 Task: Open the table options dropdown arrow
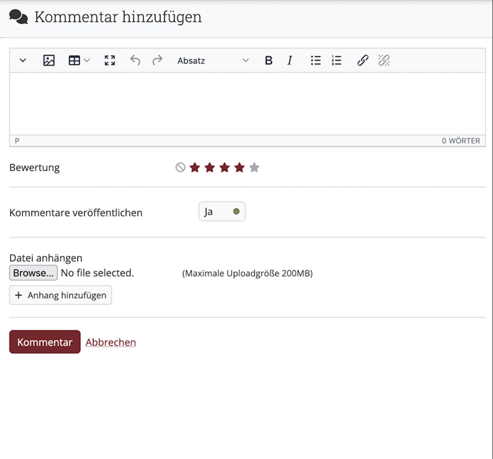coord(87,61)
